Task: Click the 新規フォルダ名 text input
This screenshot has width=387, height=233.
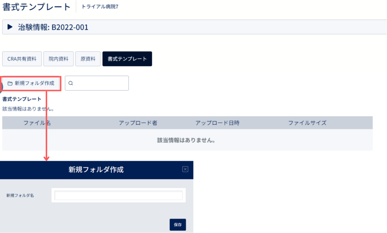Action: point(118,195)
